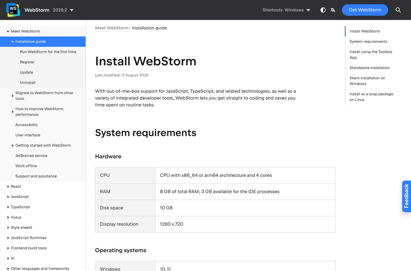
Task: Expand the Vue.js section
Action: (x=8, y=217)
